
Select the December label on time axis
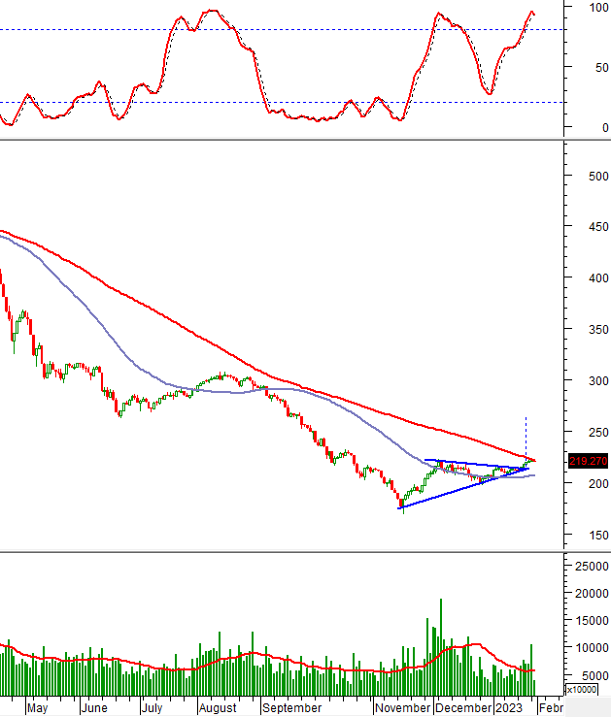pyautogui.click(x=463, y=708)
